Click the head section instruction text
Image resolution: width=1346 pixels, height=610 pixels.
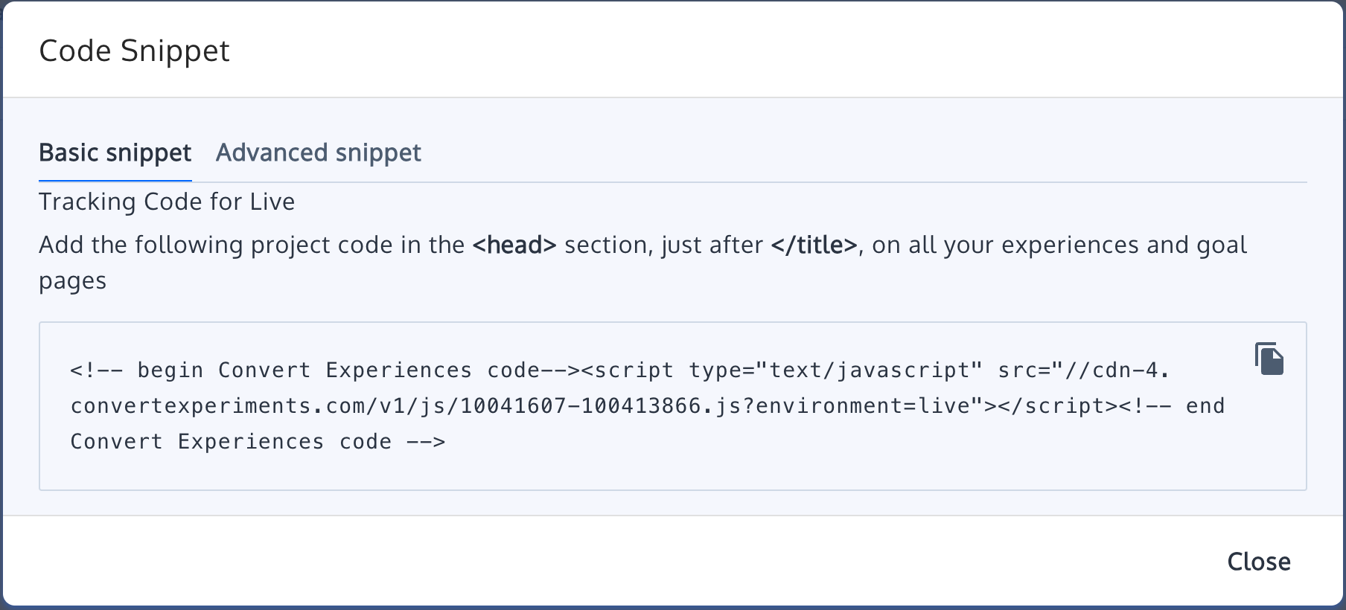[516, 245]
